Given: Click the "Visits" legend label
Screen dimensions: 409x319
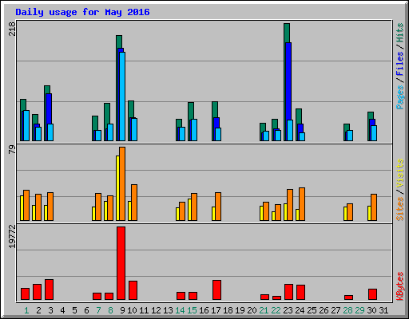Looking at the screenshot, I should [399, 173].
